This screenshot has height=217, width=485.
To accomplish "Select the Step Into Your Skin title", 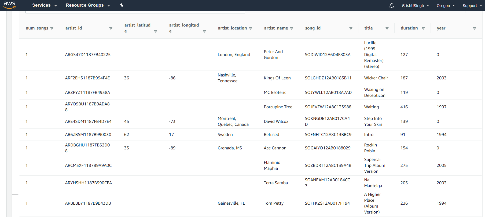I will 373,122.
